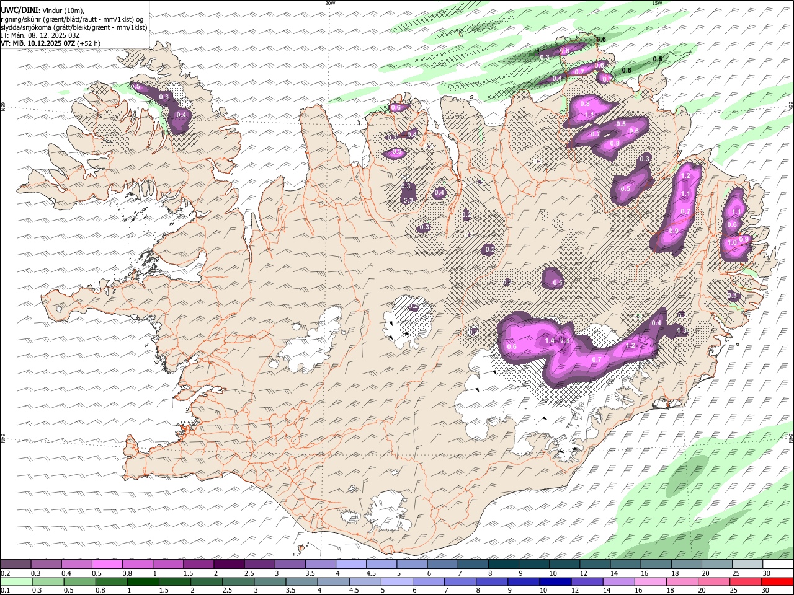Select the palest green 0.1 swatch in bottom legend row
Viewport: 794px width, 595px height.
[16, 582]
